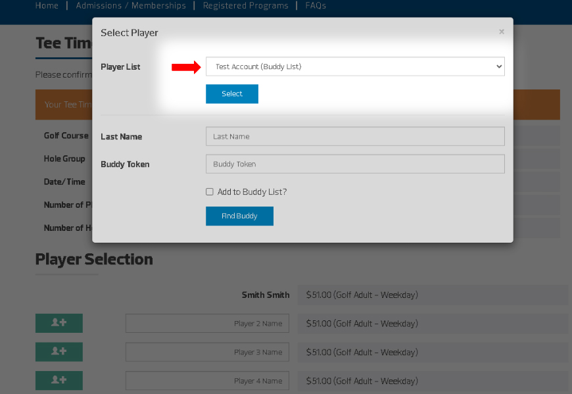Screen dimensions: 572x394
Task: Open the fee dropdown for Player 3
Action: pyautogui.click(x=433, y=353)
